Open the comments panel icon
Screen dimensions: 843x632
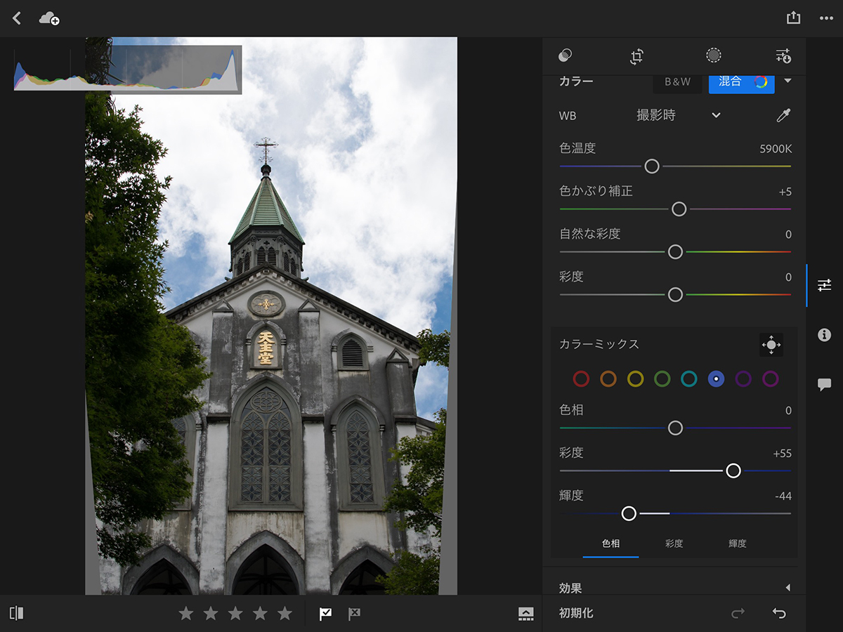pyautogui.click(x=824, y=384)
